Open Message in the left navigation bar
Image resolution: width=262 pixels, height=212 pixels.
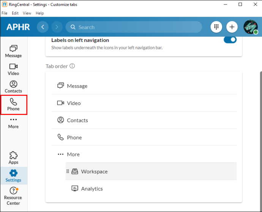click(x=13, y=51)
